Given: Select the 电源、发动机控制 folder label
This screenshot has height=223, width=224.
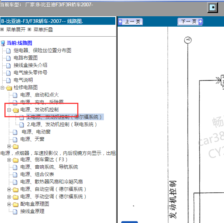Looking at the screenshot, I should click(x=40, y=109).
